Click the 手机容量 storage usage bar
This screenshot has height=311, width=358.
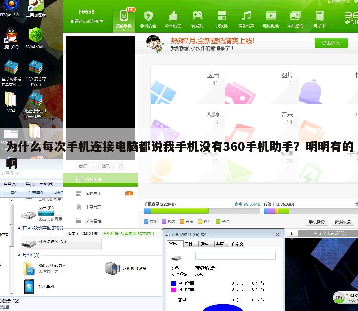click(202, 211)
